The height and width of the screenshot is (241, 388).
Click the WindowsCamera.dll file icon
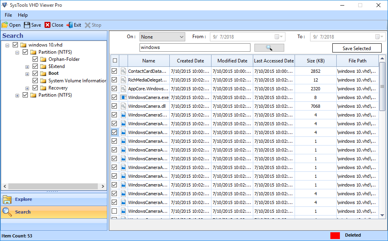click(x=123, y=106)
